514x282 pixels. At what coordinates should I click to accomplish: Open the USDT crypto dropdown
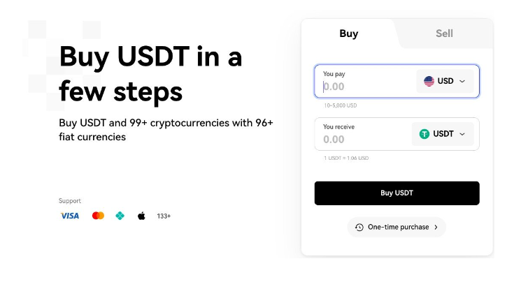[x=443, y=134]
